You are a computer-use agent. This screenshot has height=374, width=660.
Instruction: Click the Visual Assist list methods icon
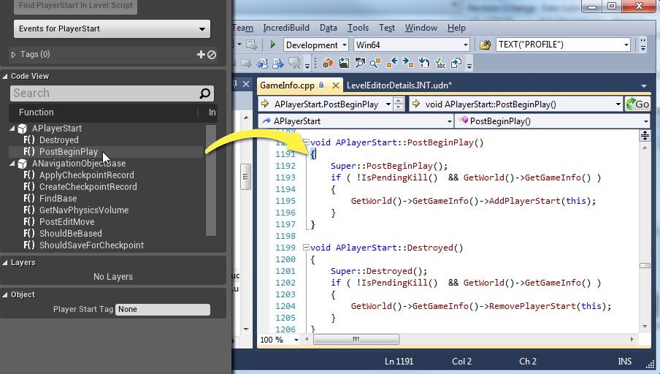pos(424,63)
